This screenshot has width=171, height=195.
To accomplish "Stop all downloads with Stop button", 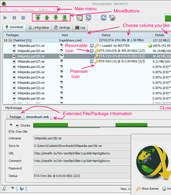I will (x=23, y=18).
